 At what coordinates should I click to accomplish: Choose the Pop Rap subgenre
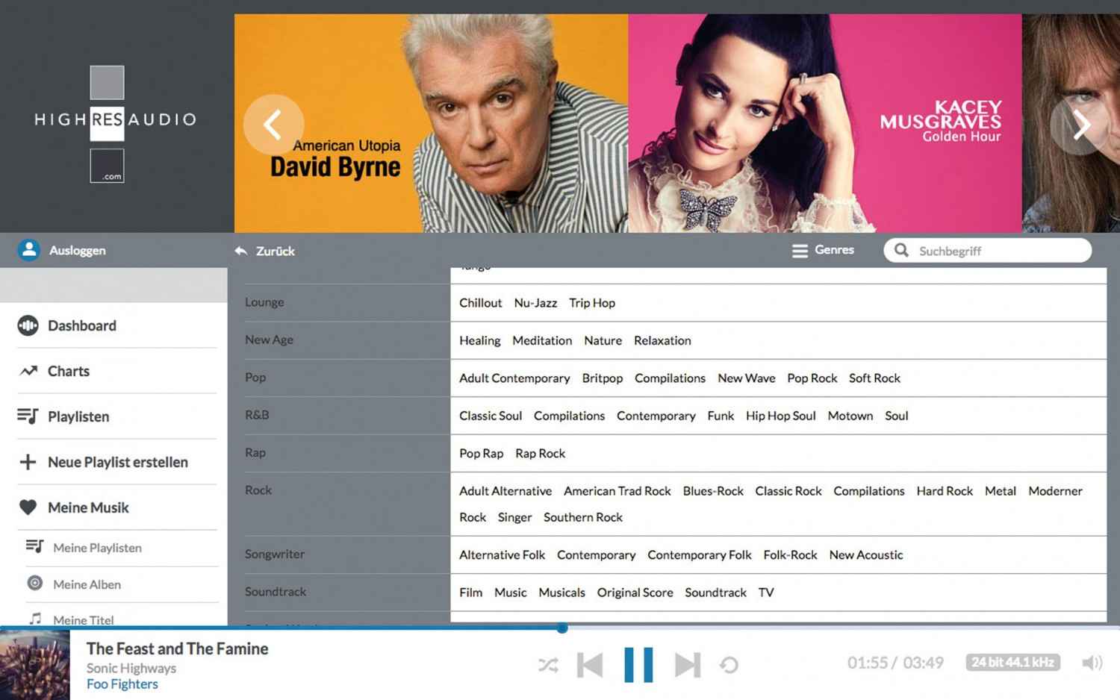[x=482, y=454]
